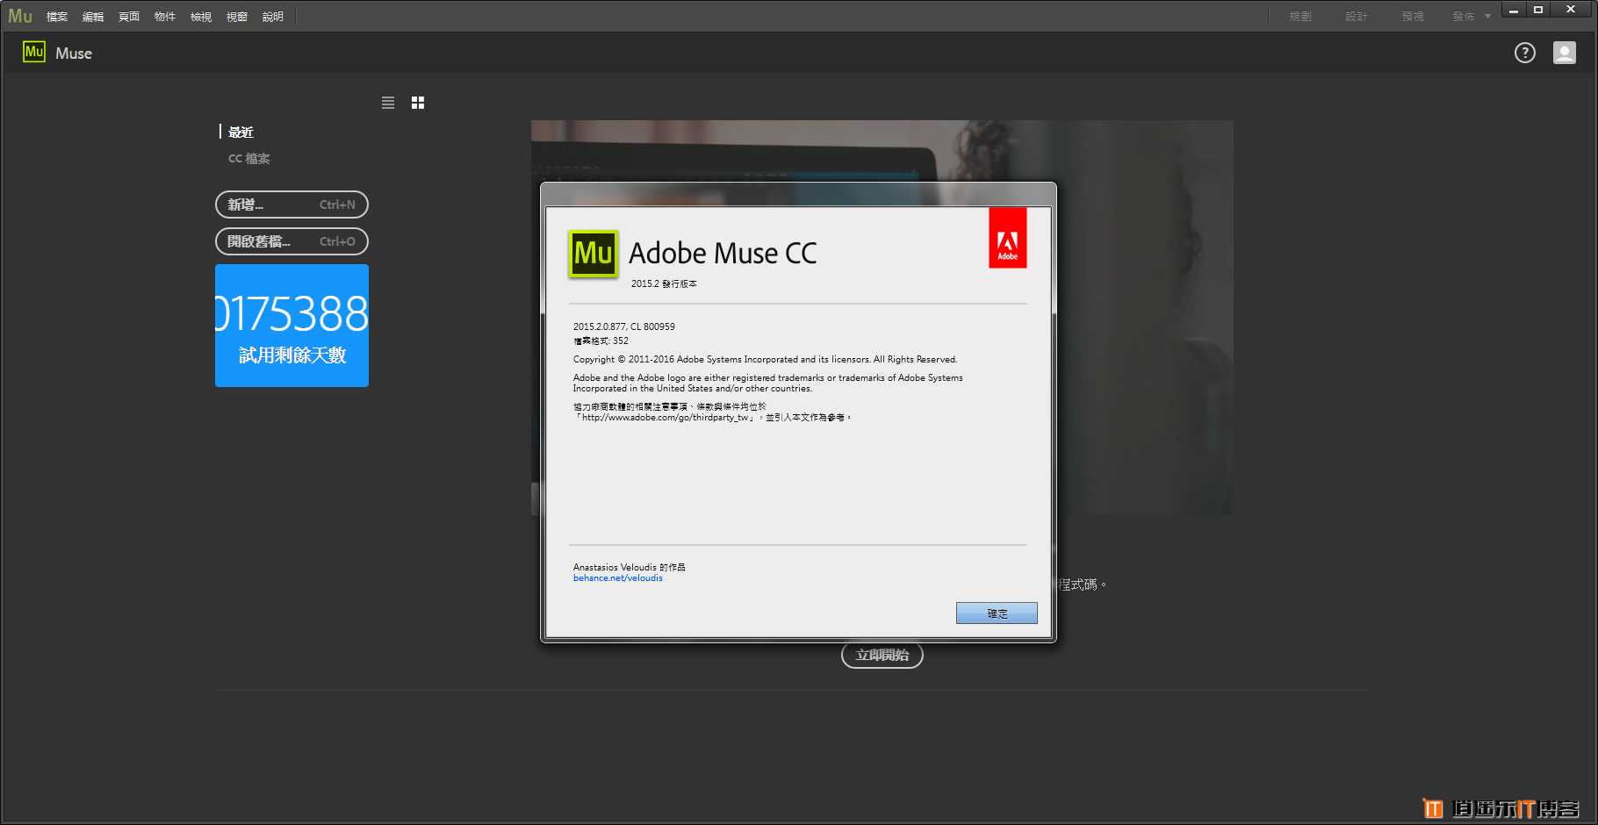Open the 視窗 menu
This screenshot has height=825, width=1598.
[x=237, y=17]
